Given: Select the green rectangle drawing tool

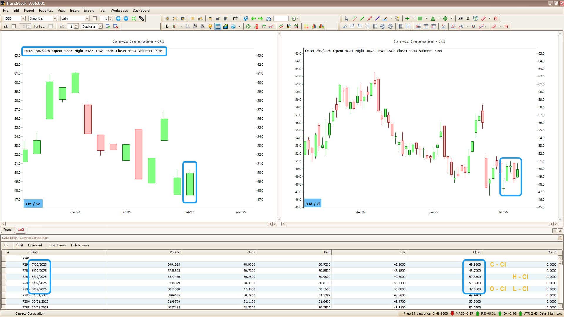Looking at the screenshot, I should point(420,18).
